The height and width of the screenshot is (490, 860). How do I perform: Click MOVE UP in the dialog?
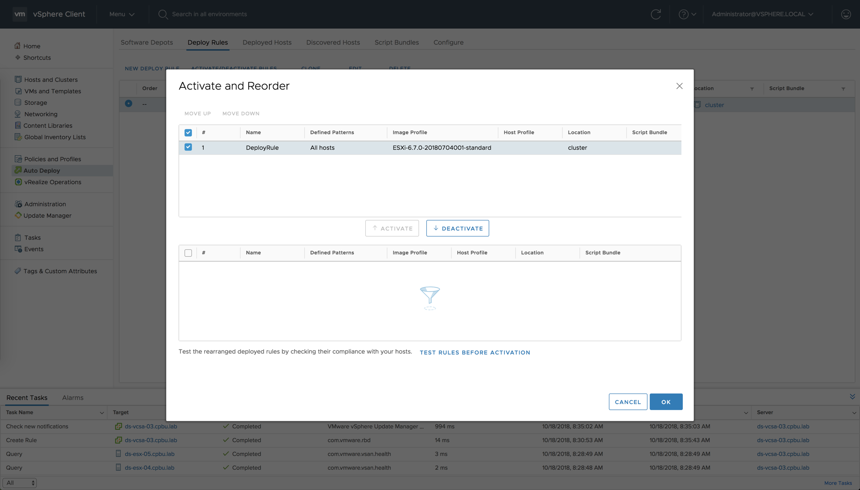(198, 113)
